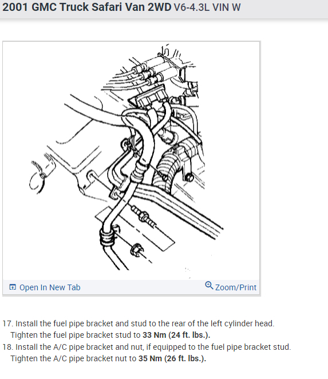Click the threaded stud in the diagram

point(144,216)
